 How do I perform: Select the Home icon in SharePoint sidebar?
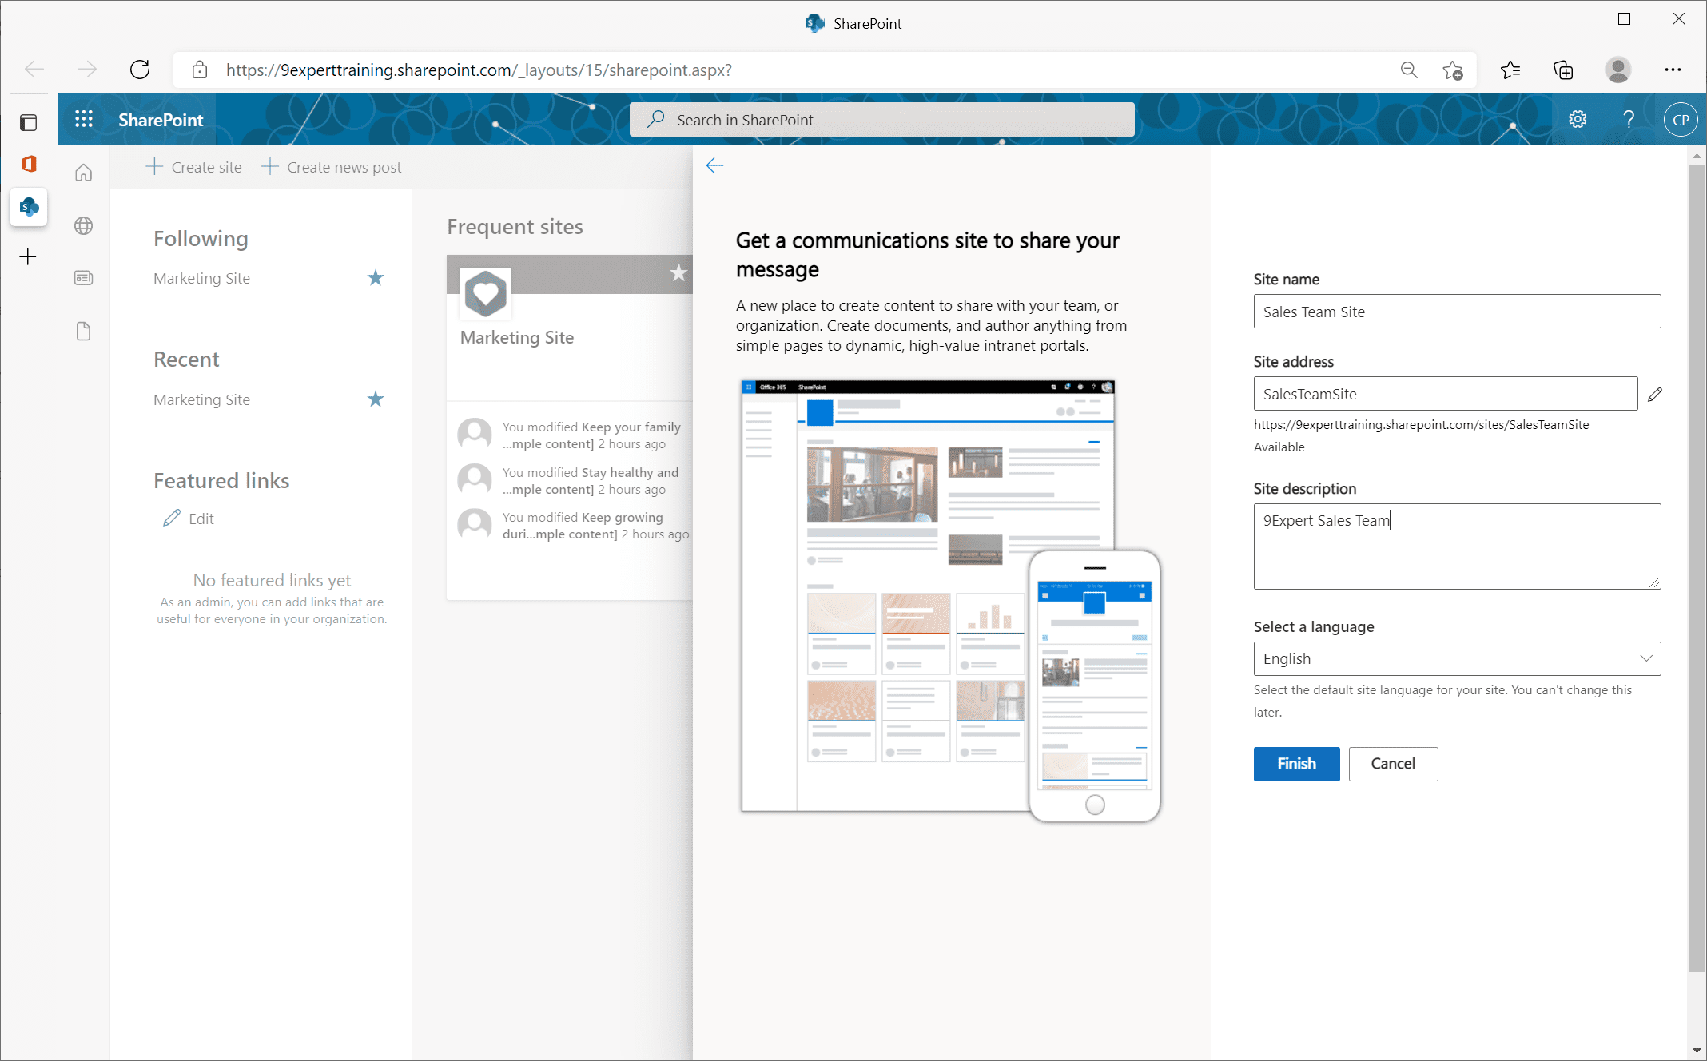(x=83, y=172)
